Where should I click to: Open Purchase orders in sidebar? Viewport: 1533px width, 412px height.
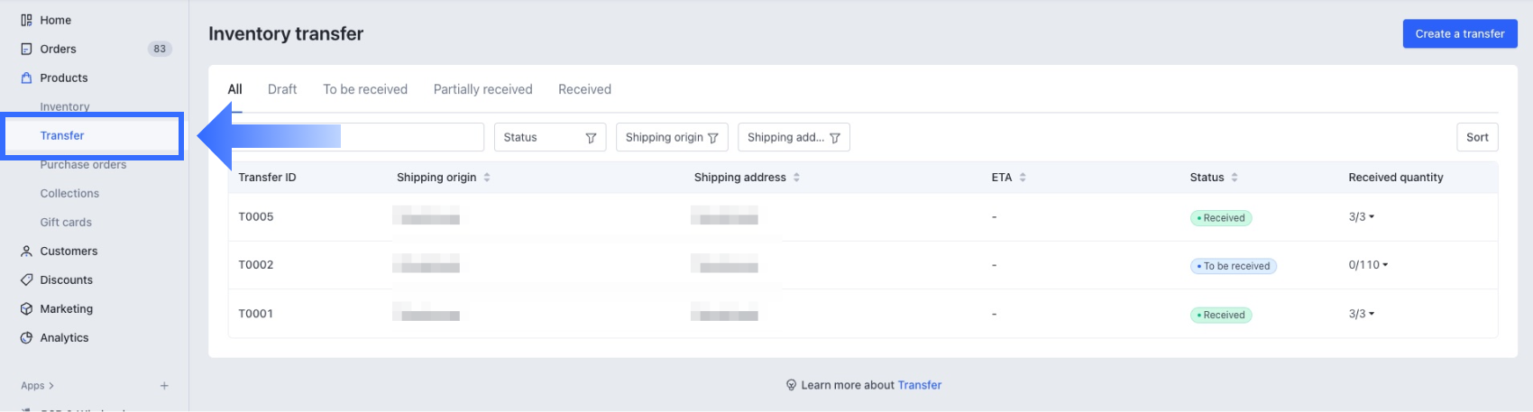point(83,165)
